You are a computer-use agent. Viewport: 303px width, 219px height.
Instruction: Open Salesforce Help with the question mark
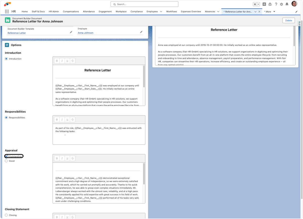tap(276, 4)
